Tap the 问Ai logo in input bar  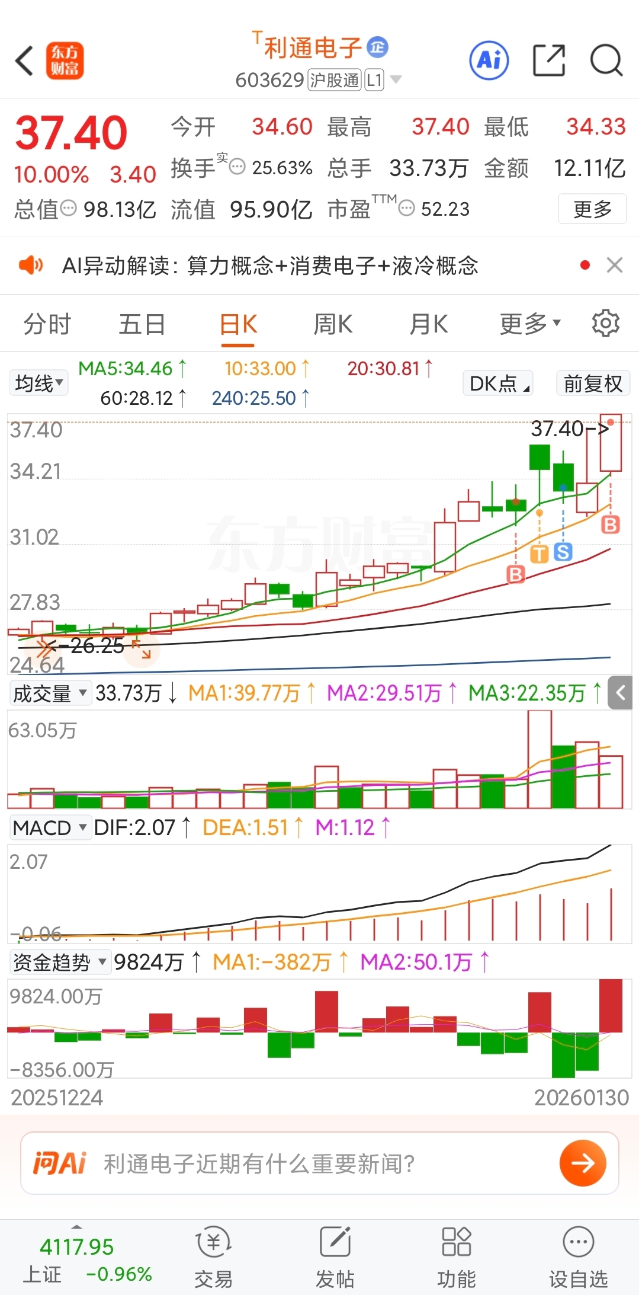pyautogui.click(x=60, y=1163)
